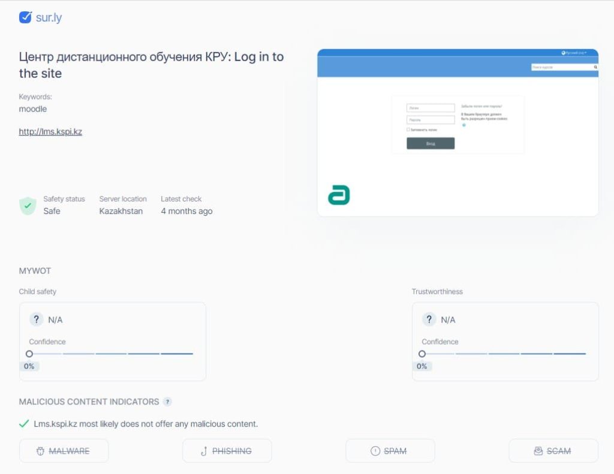Viewport: 614px width, 474px height.
Task: Click the question mark beside Trustworthiness N/A
Action: click(x=429, y=319)
